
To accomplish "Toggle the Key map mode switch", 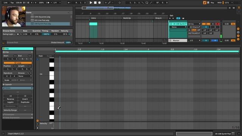I will 213,3.
